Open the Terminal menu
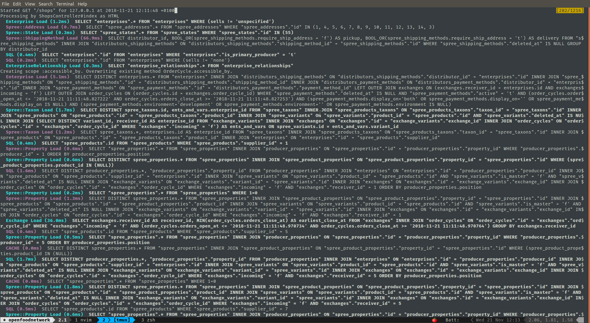Screen dimensions: 590x323 coord(65,4)
